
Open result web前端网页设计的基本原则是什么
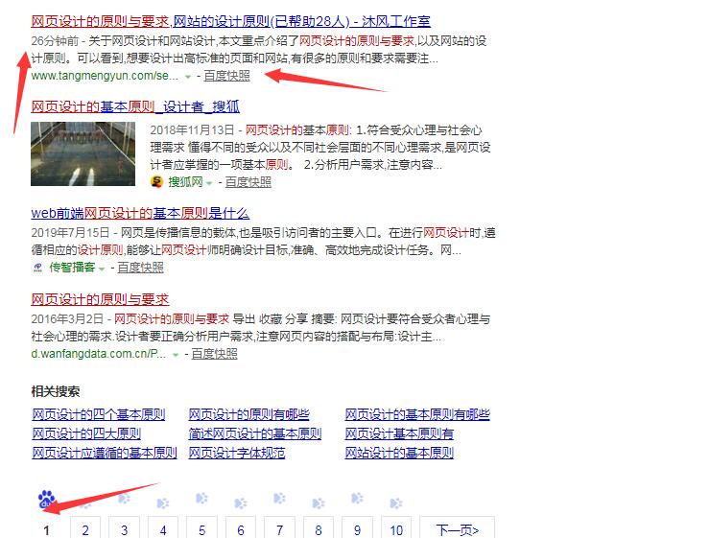pyautogui.click(x=140, y=213)
